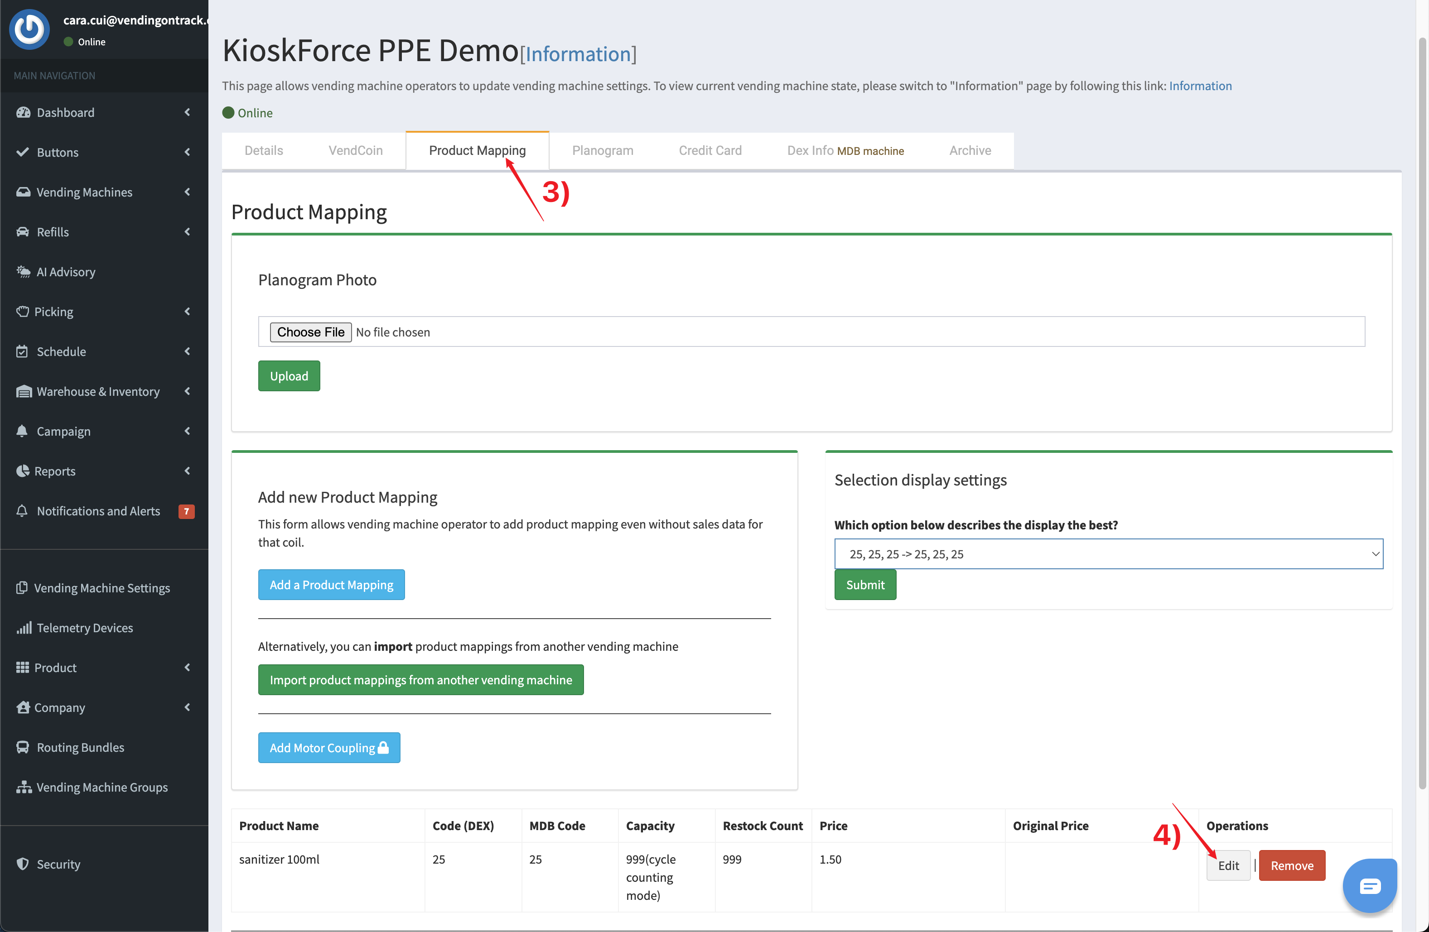Image resolution: width=1429 pixels, height=932 pixels.
Task: Click the Telemetry Devices signal bars icon
Action: 24,628
